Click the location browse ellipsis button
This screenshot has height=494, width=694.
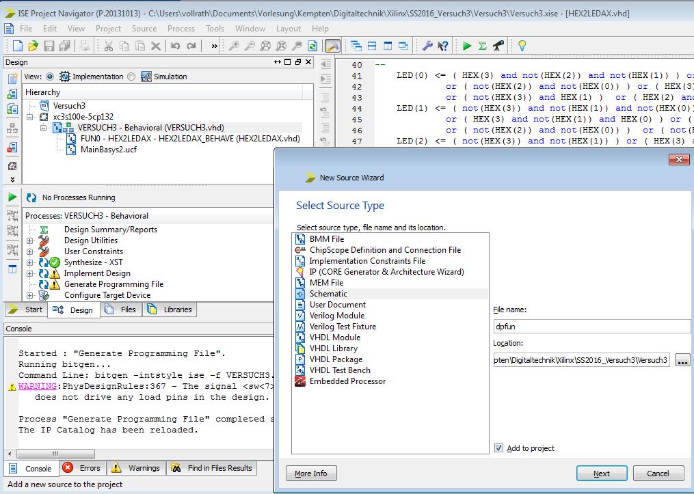(x=682, y=360)
